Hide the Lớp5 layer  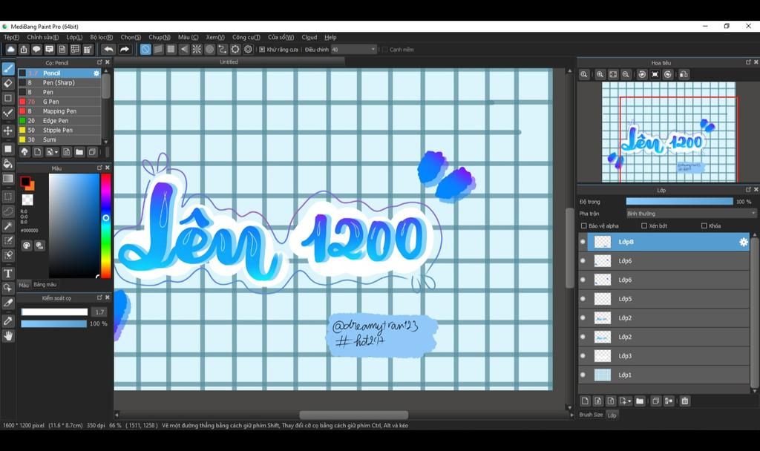tap(583, 299)
